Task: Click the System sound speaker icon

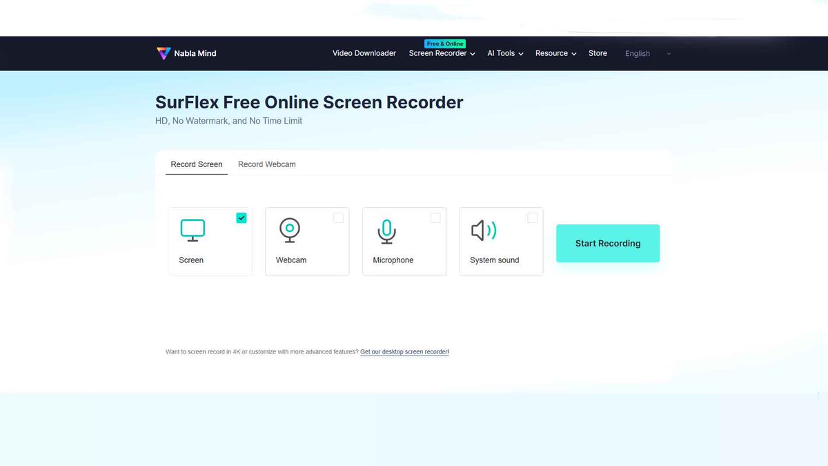Action: tap(484, 231)
